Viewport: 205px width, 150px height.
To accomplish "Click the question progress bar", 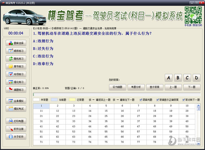I will click(116, 94).
